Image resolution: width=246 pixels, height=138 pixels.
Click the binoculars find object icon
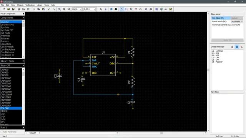116,9
